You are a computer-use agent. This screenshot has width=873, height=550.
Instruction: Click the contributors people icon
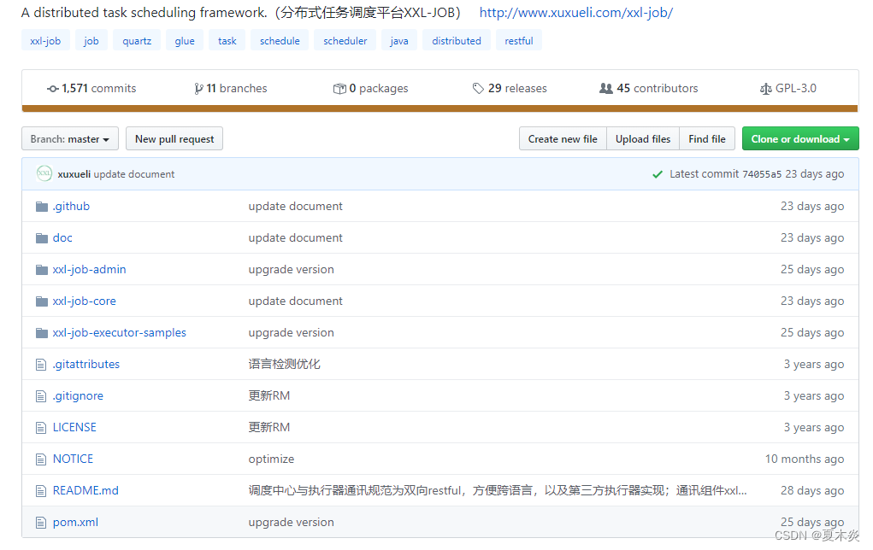(605, 88)
